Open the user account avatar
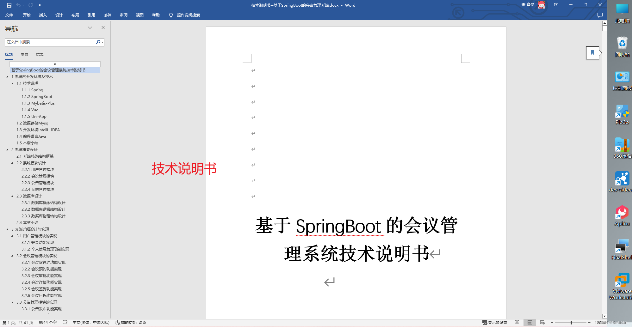This screenshot has height=327, width=632. (542, 5)
